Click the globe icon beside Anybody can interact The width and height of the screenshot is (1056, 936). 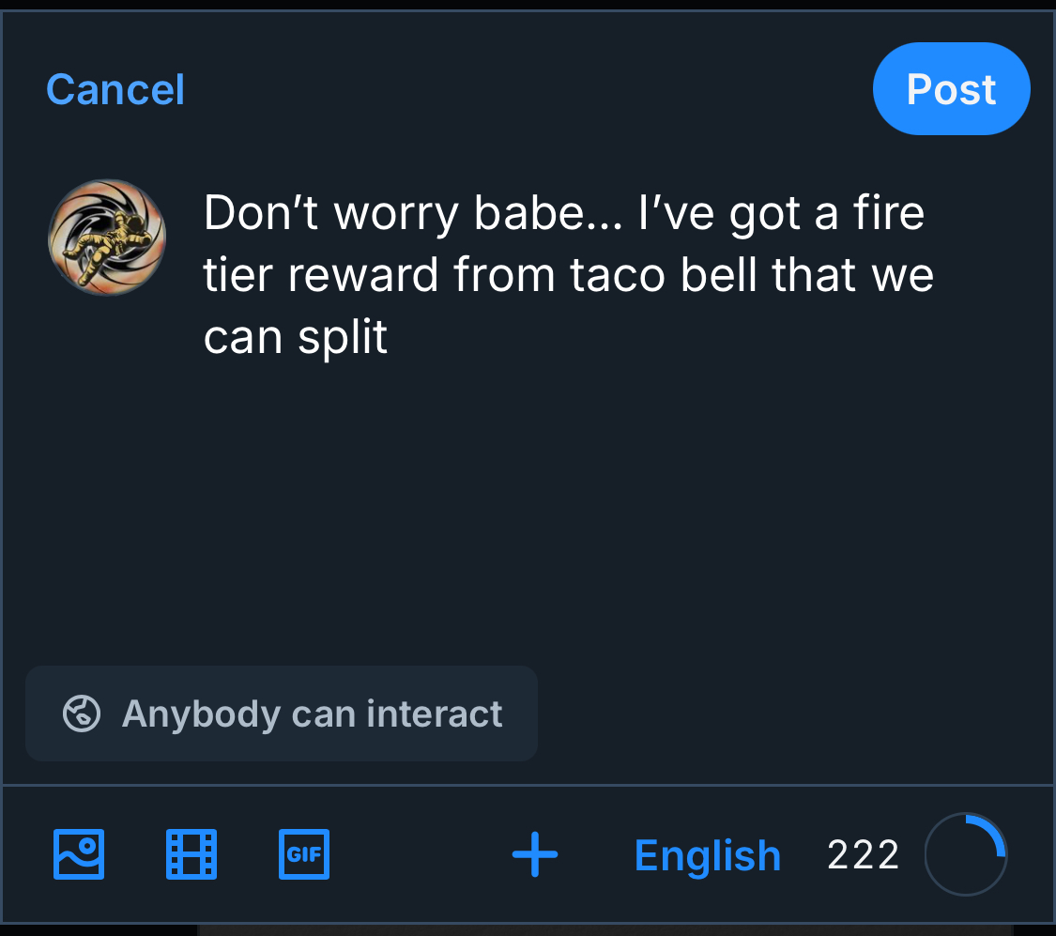point(82,714)
